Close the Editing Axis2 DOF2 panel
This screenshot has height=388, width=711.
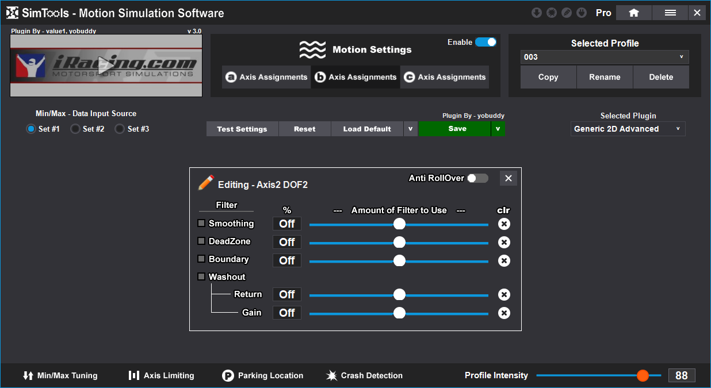509,178
